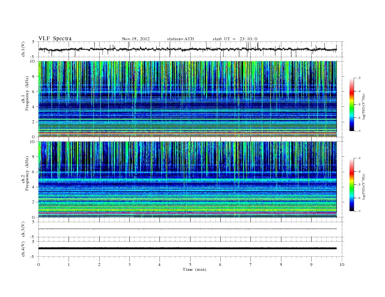Image resolution: width=385 pixels, height=297 pixels.
Task: Select the ch.2 "Frequency (kHz)" axis label
Action: (27, 173)
